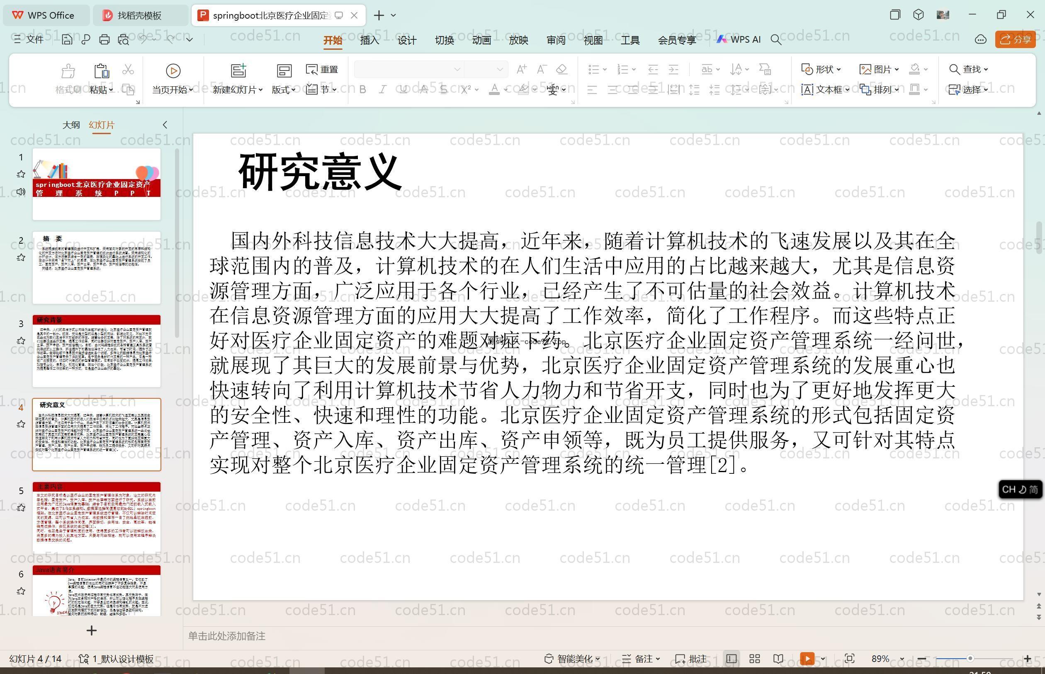
Task: Align text left
Action: (x=592, y=90)
